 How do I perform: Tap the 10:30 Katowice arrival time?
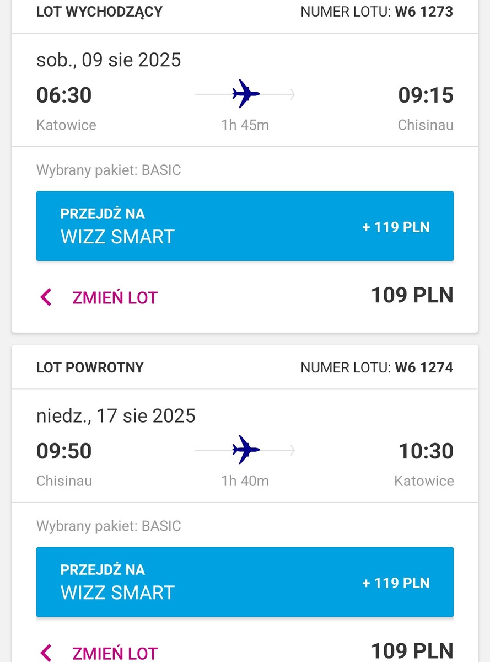pyautogui.click(x=426, y=451)
